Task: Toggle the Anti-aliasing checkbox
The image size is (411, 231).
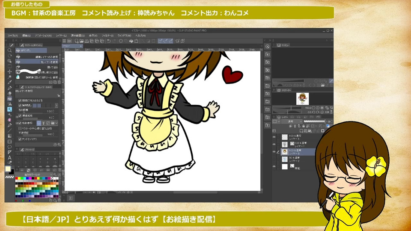Action: tap(20, 139)
